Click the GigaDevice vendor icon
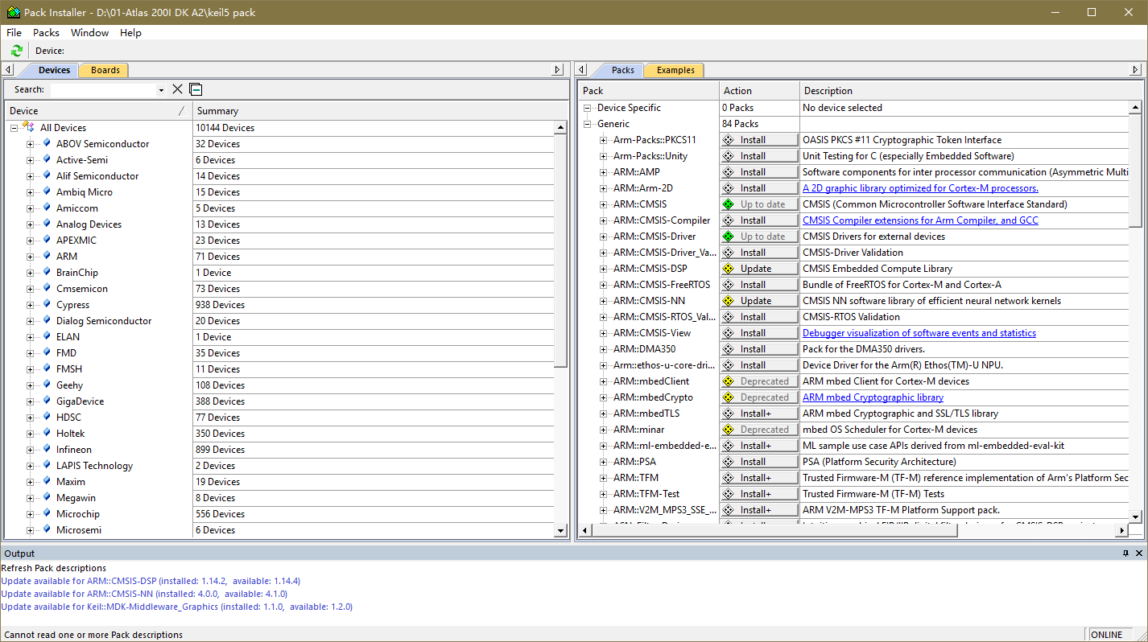The height and width of the screenshot is (642, 1148). coord(47,401)
